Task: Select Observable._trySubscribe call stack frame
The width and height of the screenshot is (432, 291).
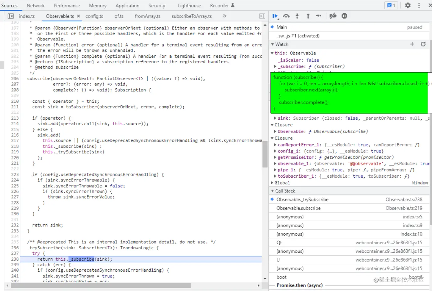Action: coord(349,200)
